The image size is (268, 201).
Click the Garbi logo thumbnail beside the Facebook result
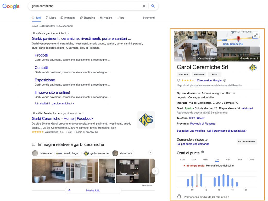pyautogui.click(x=146, y=120)
